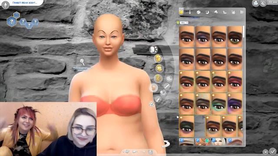Image resolution: width=278 pixels, height=156 pixels.
Task: Click the name field reading "Привет! Меня зовут..."
Action: tap(25, 3)
